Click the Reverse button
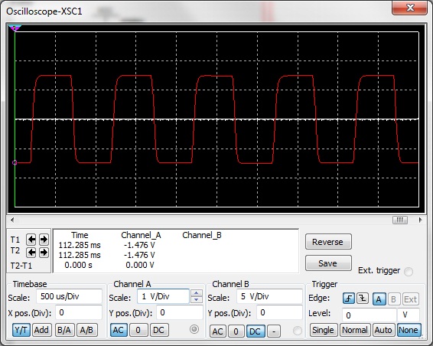 pyautogui.click(x=328, y=242)
